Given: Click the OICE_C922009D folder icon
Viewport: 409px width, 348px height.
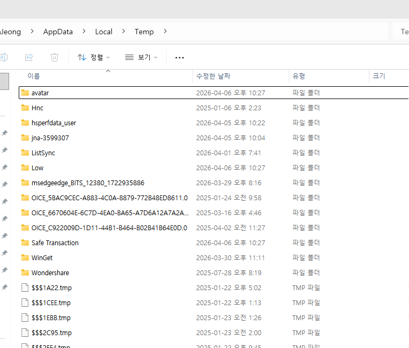Looking at the screenshot, I should (x=25, y=228).
